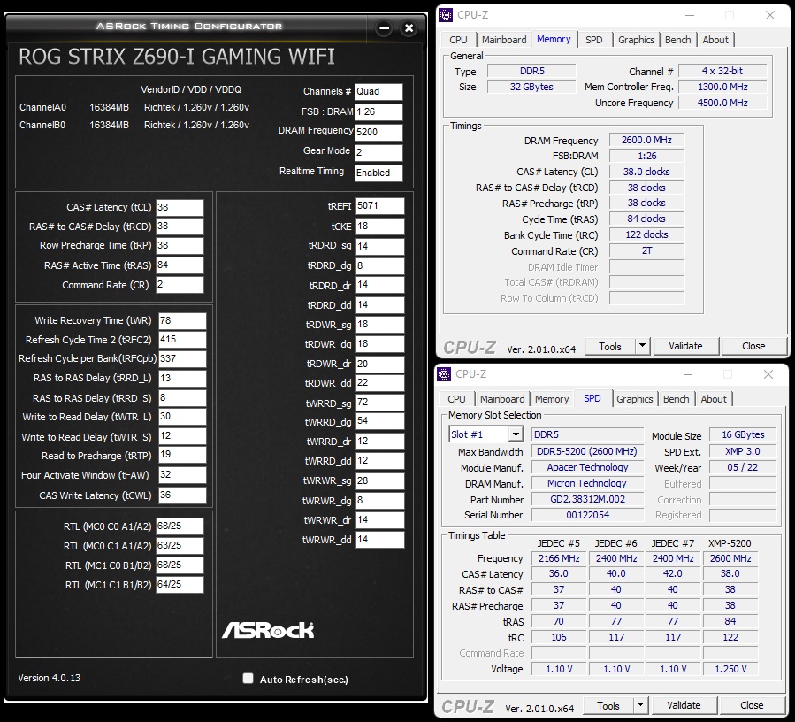
Task: Click the Four Activate Window (tFAW) field
Action: click(x=182, y=475)
